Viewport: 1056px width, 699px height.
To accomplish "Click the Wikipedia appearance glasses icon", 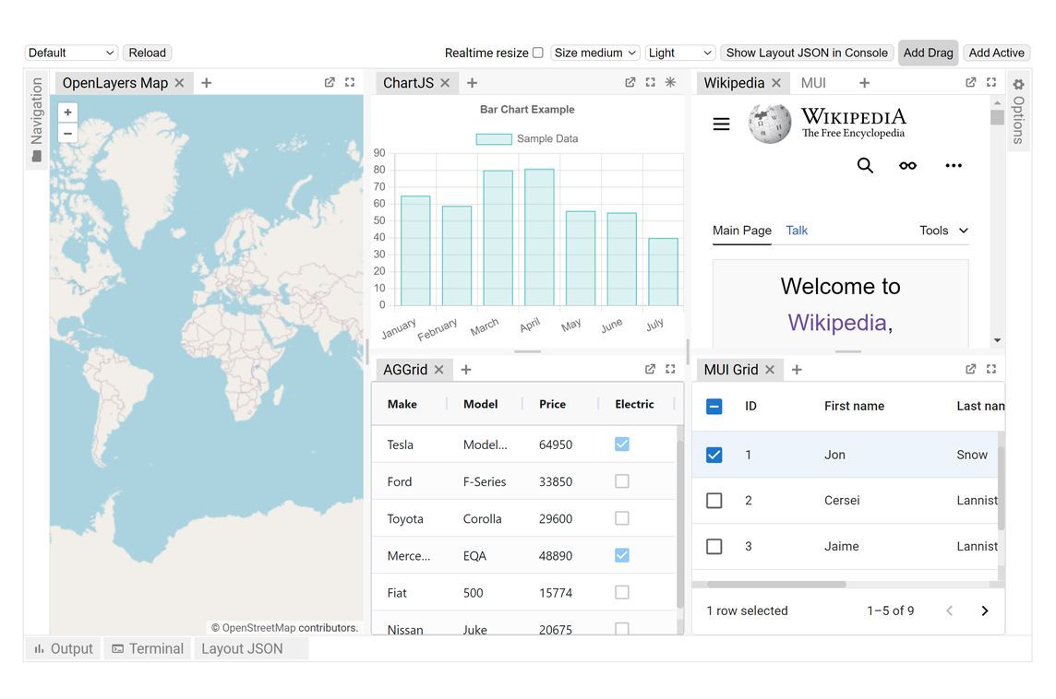I will (907, 165).
